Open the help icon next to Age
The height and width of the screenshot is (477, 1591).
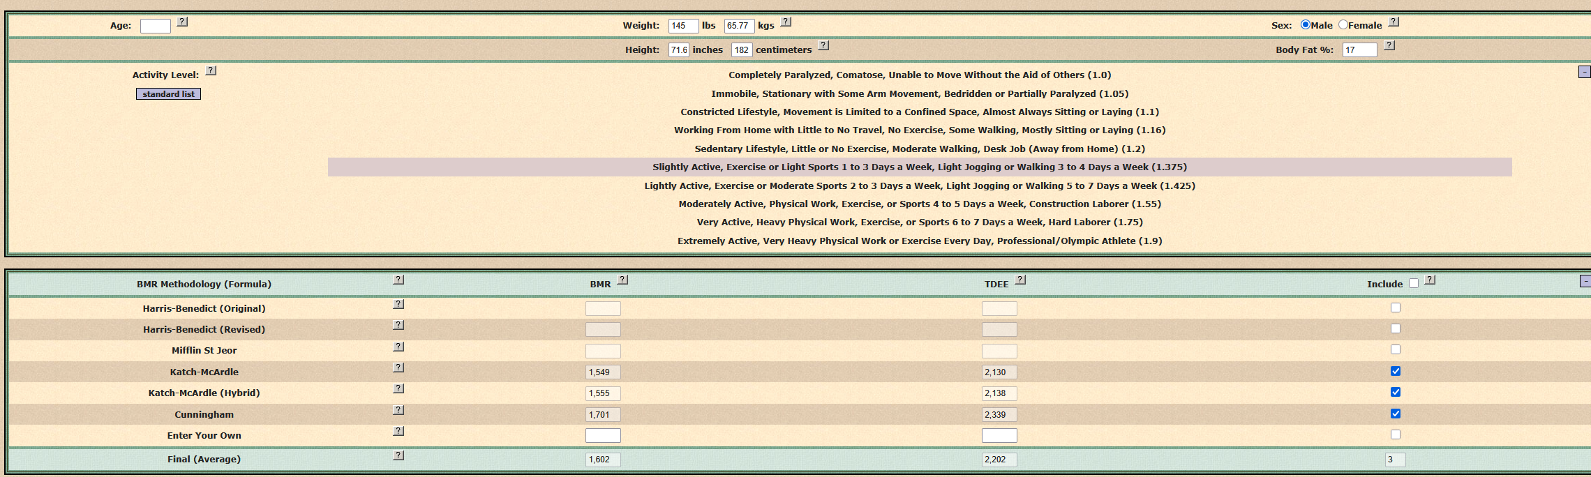pos(182,22)
